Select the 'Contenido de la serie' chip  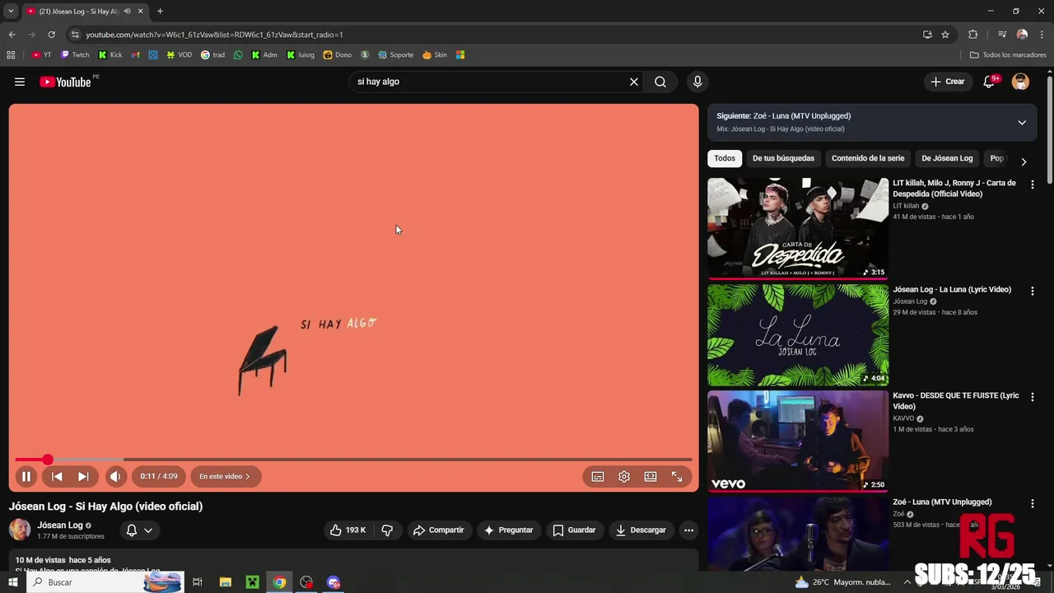[x=868, y=158]
